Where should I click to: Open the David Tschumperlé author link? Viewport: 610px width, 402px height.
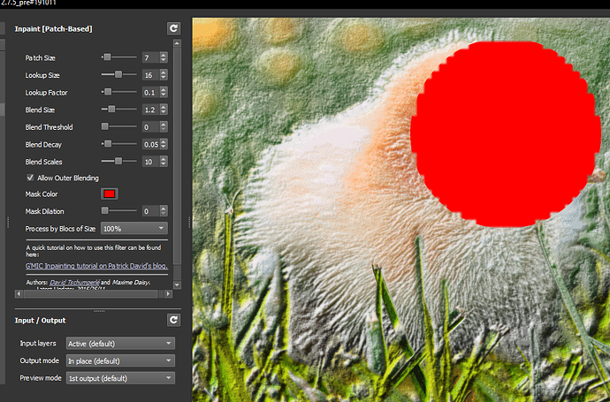(74, 282)
